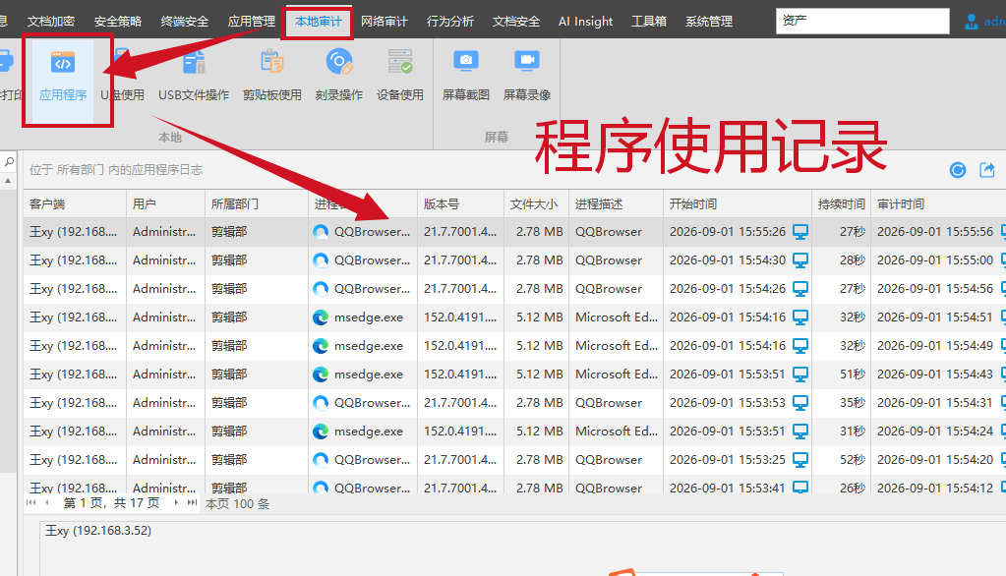Go to last page of log
This screenshot has height=576, width=1006.
(x=192, y=503)
